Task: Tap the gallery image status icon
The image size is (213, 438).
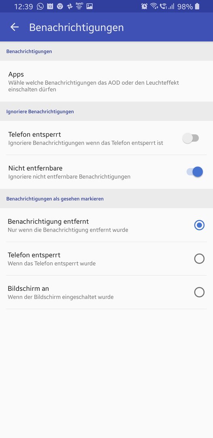Action: click(89, 6)
